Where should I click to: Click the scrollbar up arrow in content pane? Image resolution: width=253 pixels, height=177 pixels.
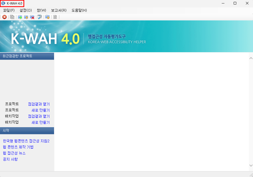[x=251, y=58]
